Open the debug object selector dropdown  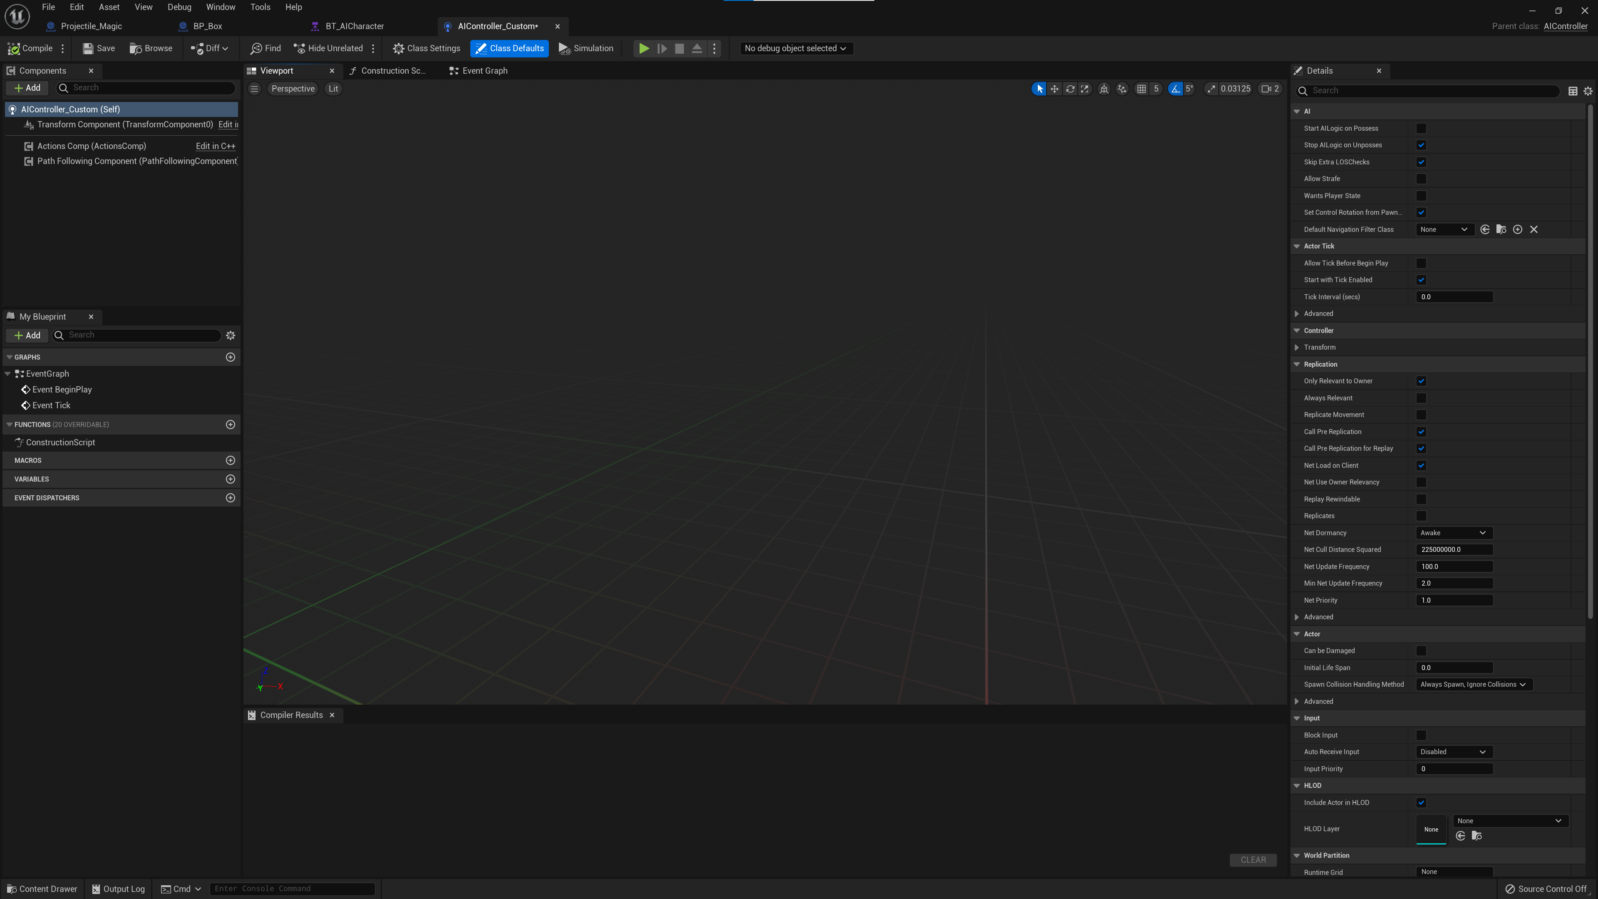coord(796,48)
